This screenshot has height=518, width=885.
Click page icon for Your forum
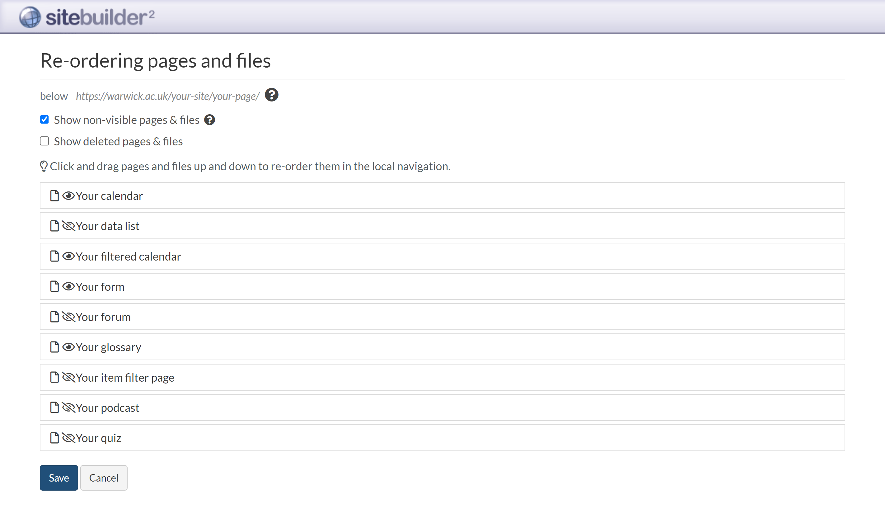click(54, 317)
